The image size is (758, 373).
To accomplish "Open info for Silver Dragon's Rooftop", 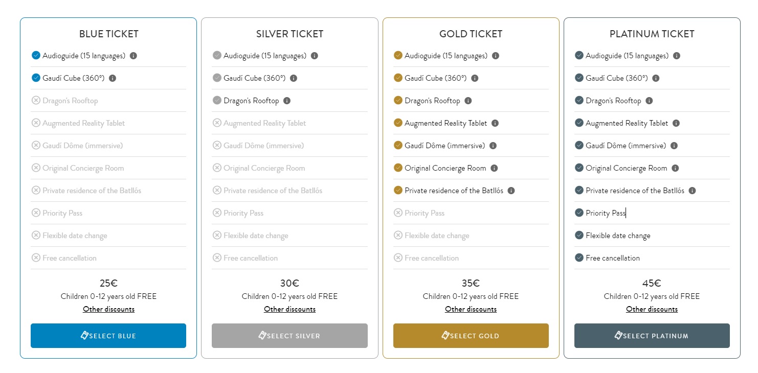I will (287, 101).
